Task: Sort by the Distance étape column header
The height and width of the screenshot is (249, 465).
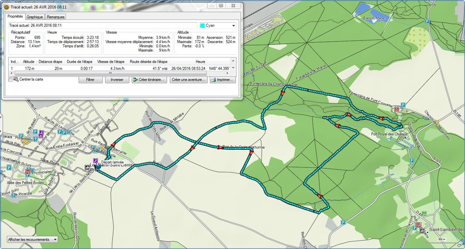Action: point(50,62)
